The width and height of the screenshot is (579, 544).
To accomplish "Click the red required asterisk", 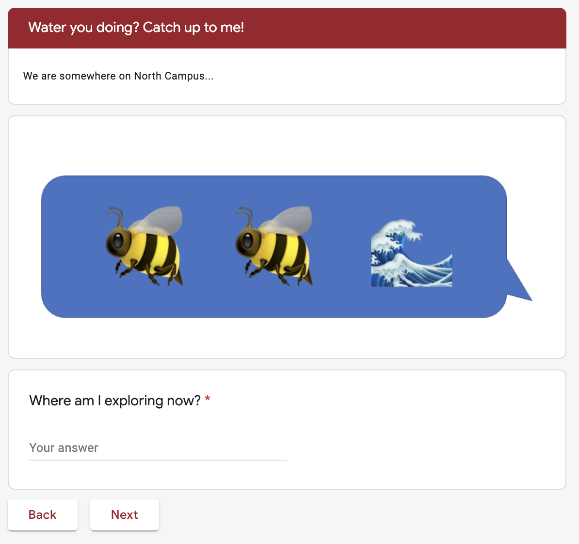I will click(x=208, y=399).
